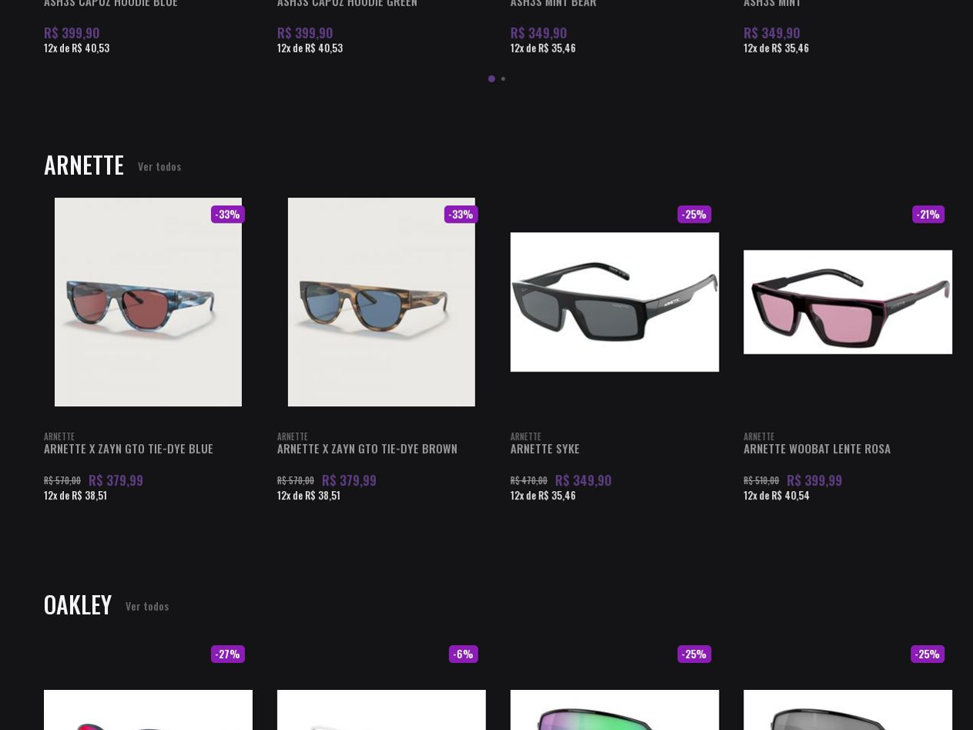Open Arnette x Zayn GTO Tie-Dye Brown image

(x=381, y=302)
